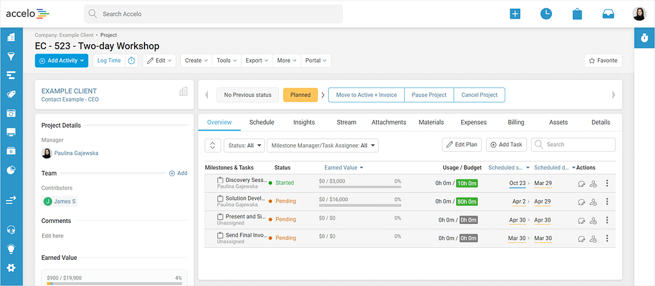Click the blue plus create icon in header

515,14
